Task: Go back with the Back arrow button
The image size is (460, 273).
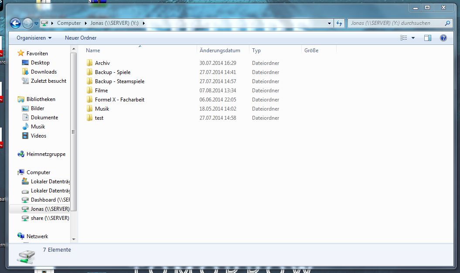Action: 16,23
